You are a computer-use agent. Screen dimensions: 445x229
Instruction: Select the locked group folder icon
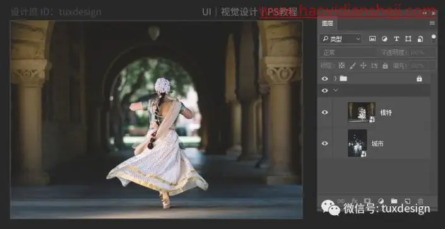(x=343, y=79)
